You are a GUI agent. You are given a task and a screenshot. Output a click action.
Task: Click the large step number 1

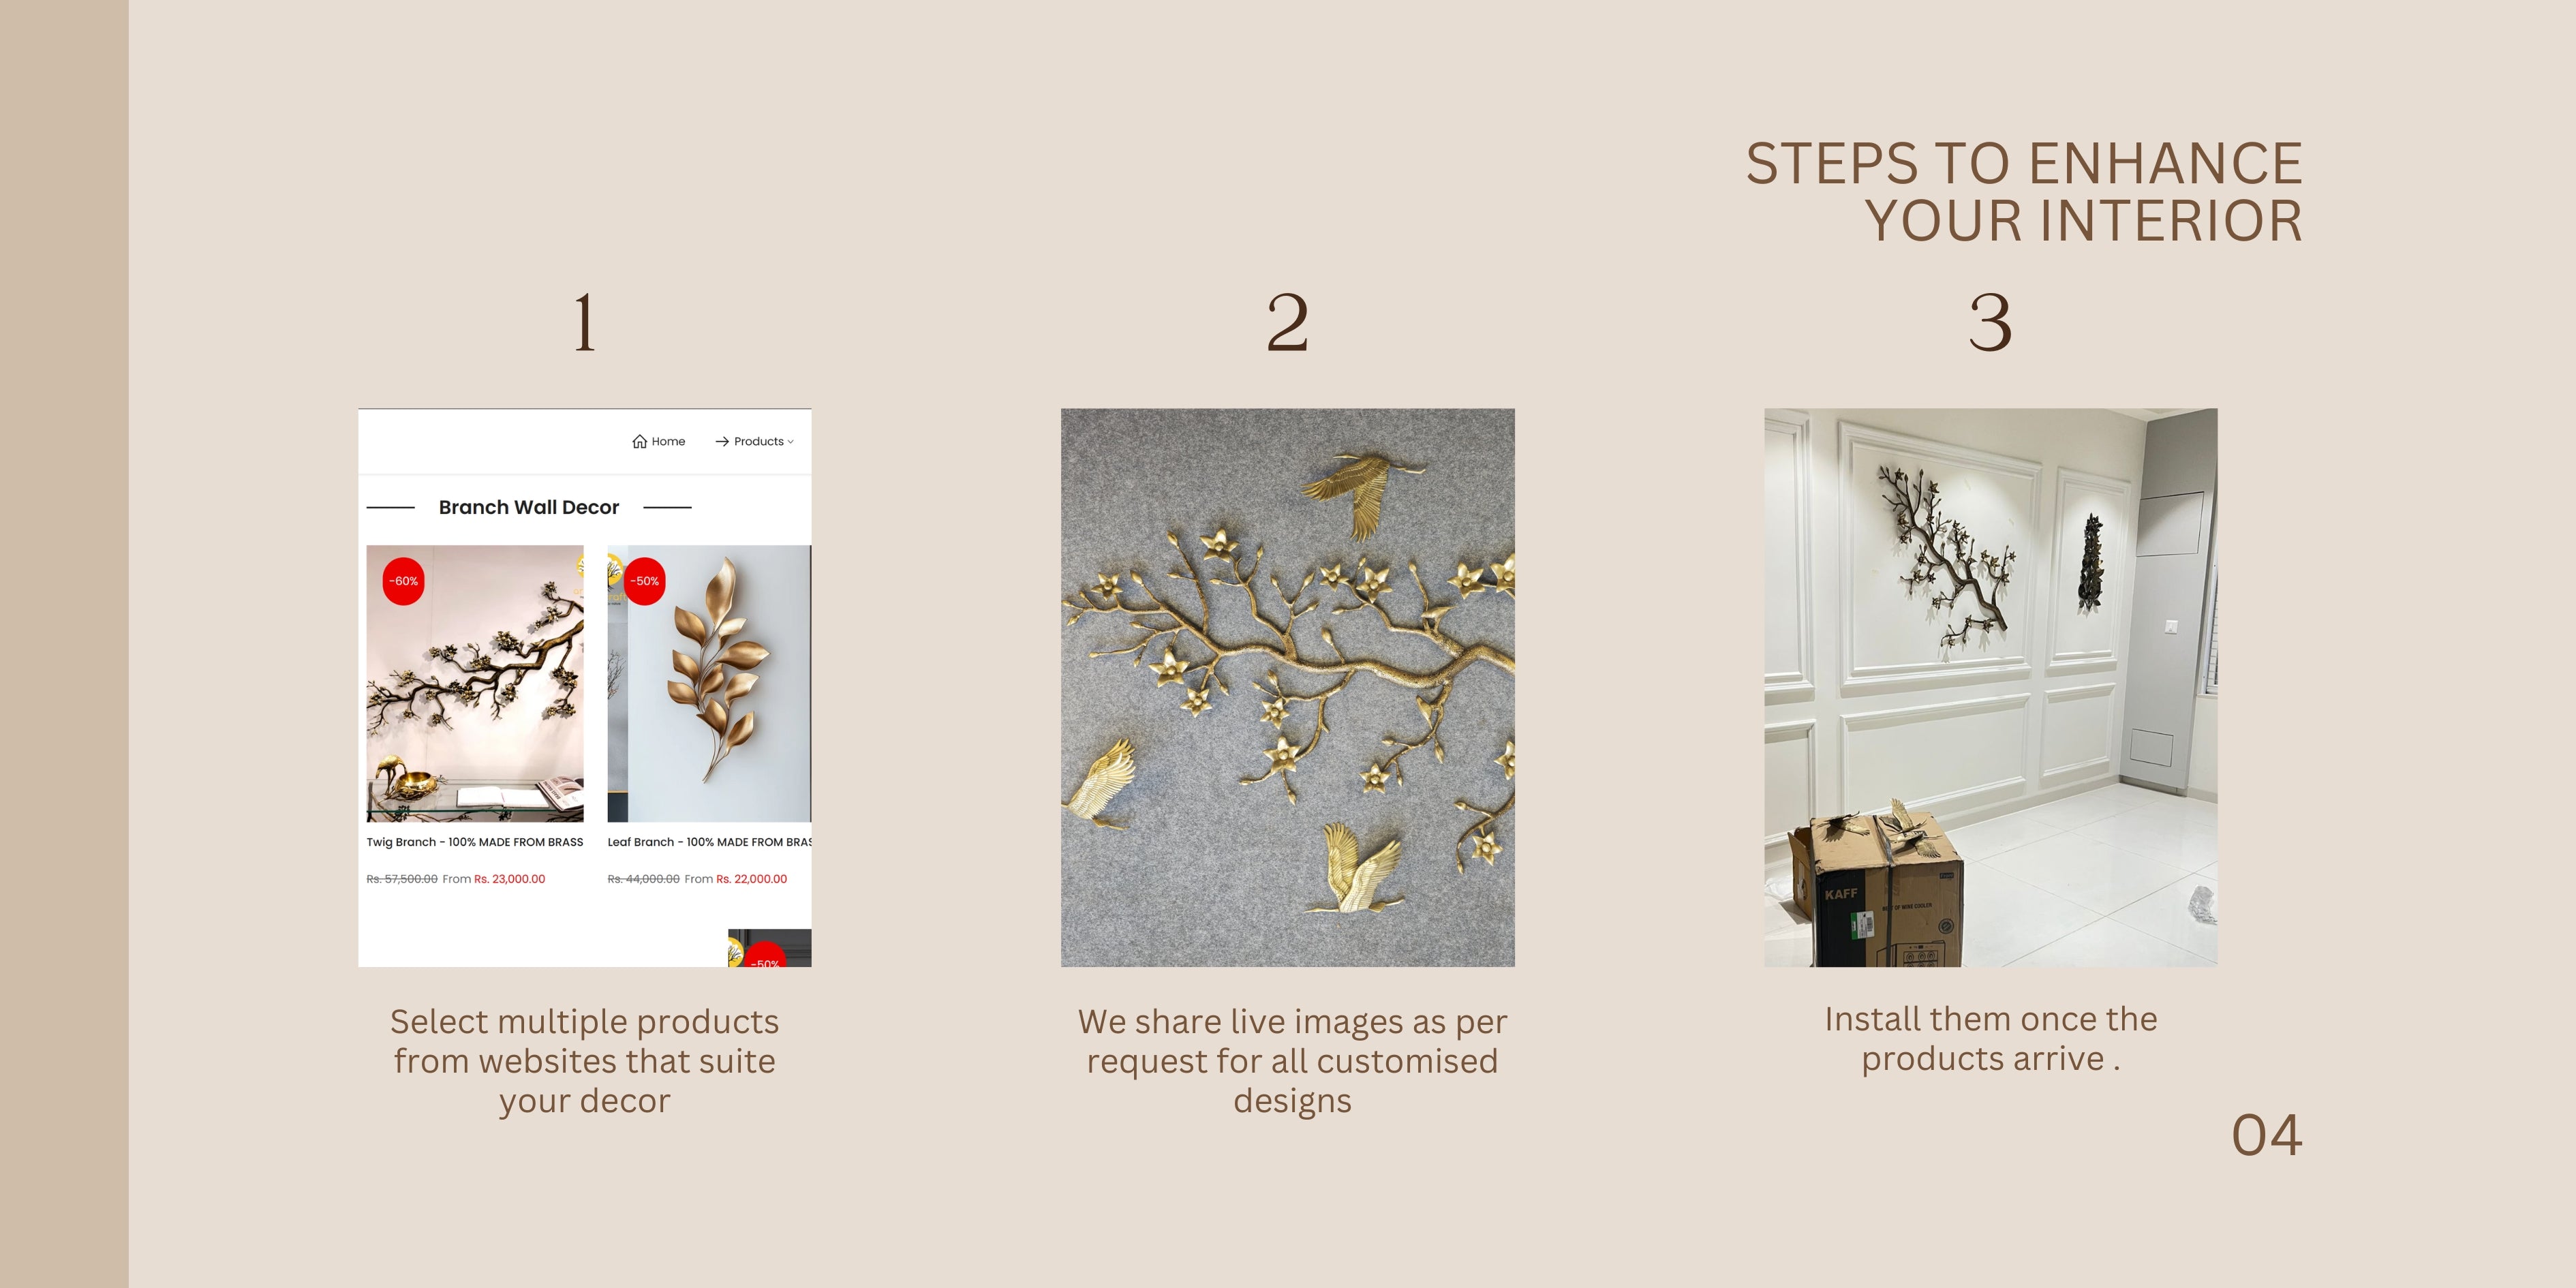[585, 323]
